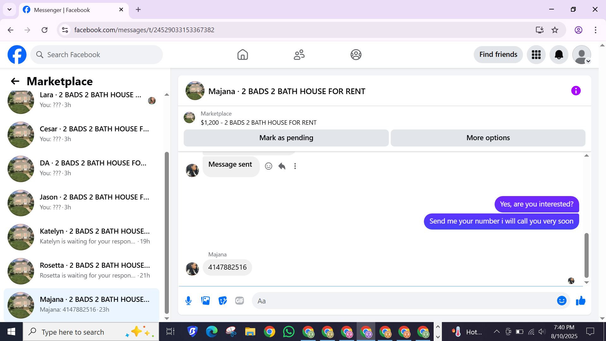Go to Facebook Home tab
The image size is (606, 341).
point(242,55)
